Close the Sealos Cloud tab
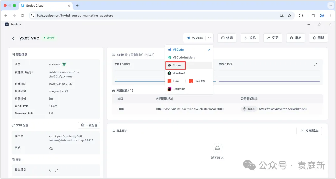The width and height of the screenshot is (336, 179). point(69,6)
